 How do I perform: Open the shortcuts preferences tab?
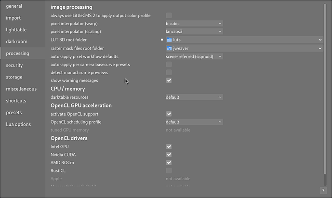tap(16, 101)
